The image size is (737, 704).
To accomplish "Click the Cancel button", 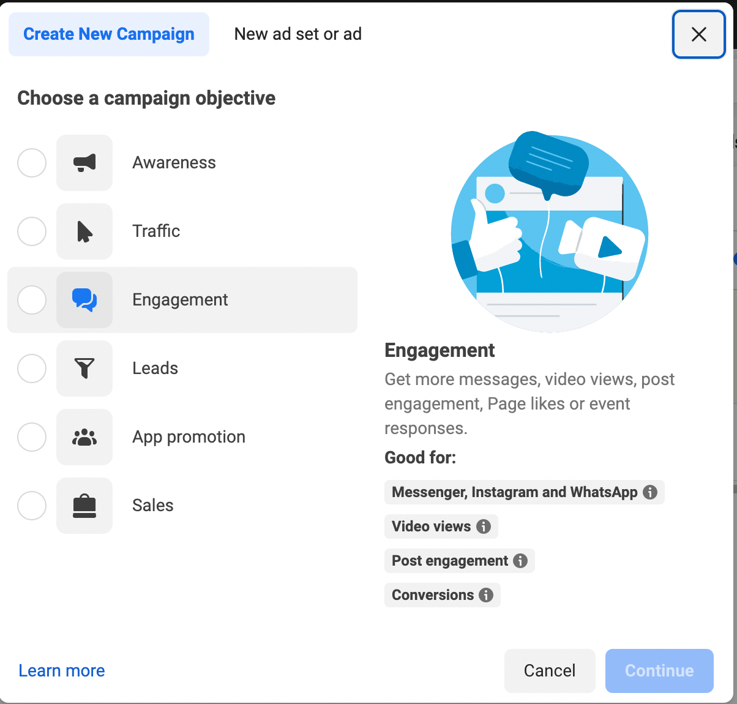I will (x=550, y=671).
